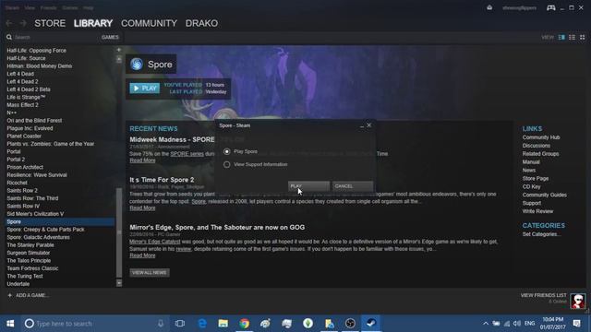Click CANCEL in the Spore dialog
Image resolution: width=591 pixels, height=332 pixels.
pos(353,186)
